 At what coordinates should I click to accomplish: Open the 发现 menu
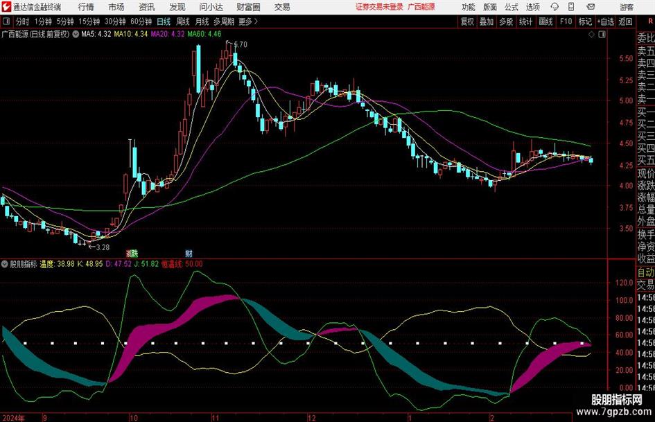click(177, 7)
